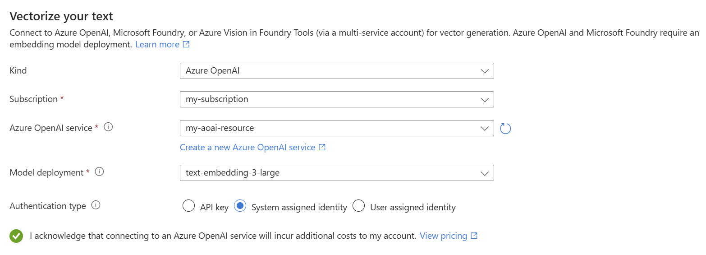Click Create a new Azure OpenAI service
This screenshot has width=706, height=255.
click(x=248, y=148)
